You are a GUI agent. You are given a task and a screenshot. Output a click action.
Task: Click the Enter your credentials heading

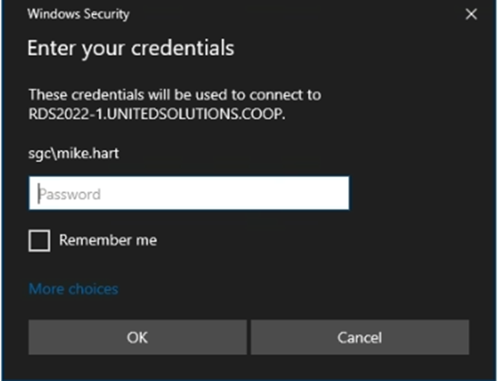coord(131,48)
